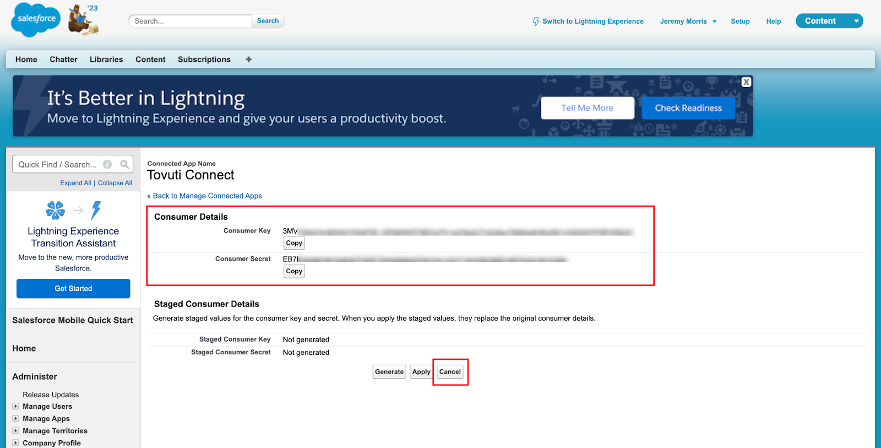Click Collapse All in sidebar
Viewport: 881px width, 448px height.
115,183
